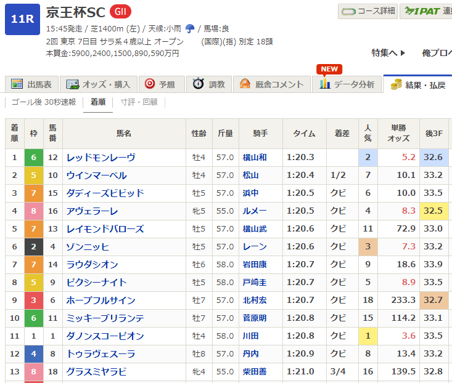The width and height of the screenshot is (452, 383).
Task: Open jockey 松山 profile
Action: tap(251, 175)
